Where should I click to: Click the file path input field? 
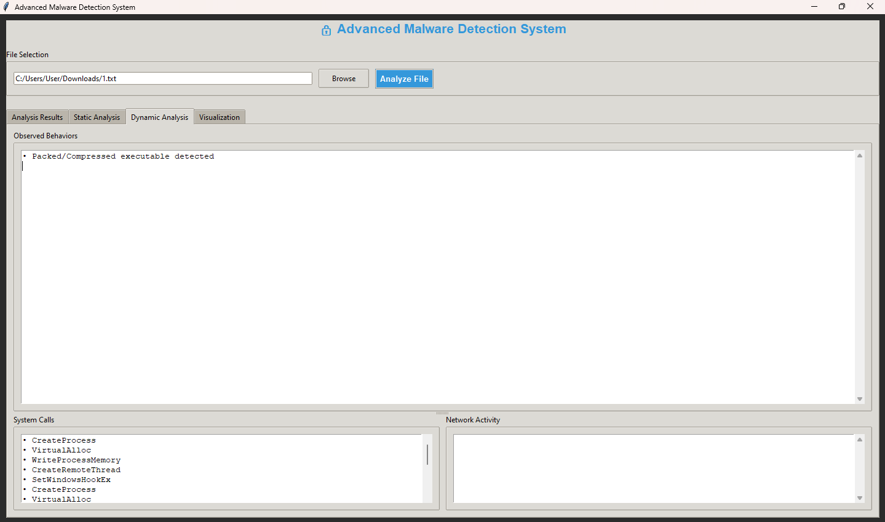tap(163, 79)
